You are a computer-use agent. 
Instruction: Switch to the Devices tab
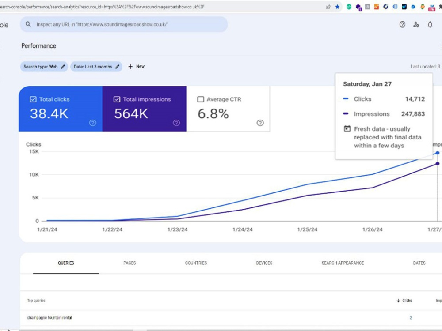pyautogui.click(x=264, y=263)
